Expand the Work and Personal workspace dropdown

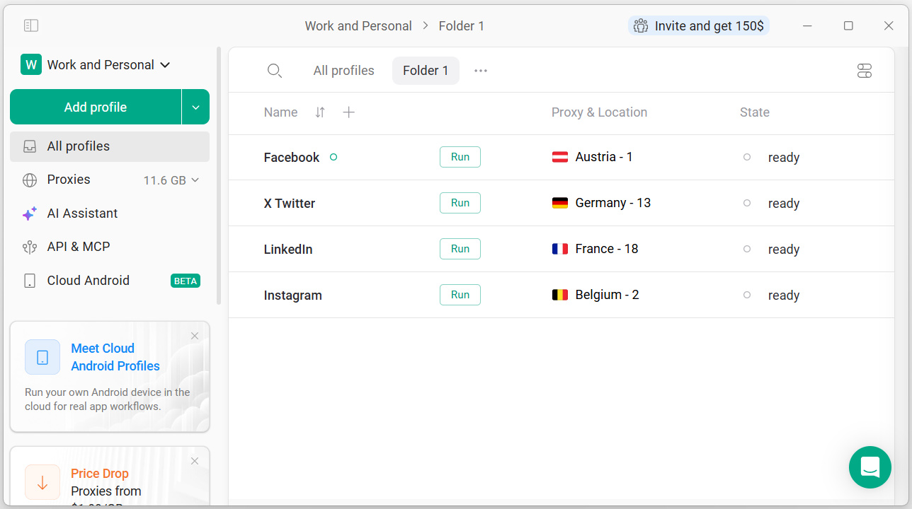[96, 65]
